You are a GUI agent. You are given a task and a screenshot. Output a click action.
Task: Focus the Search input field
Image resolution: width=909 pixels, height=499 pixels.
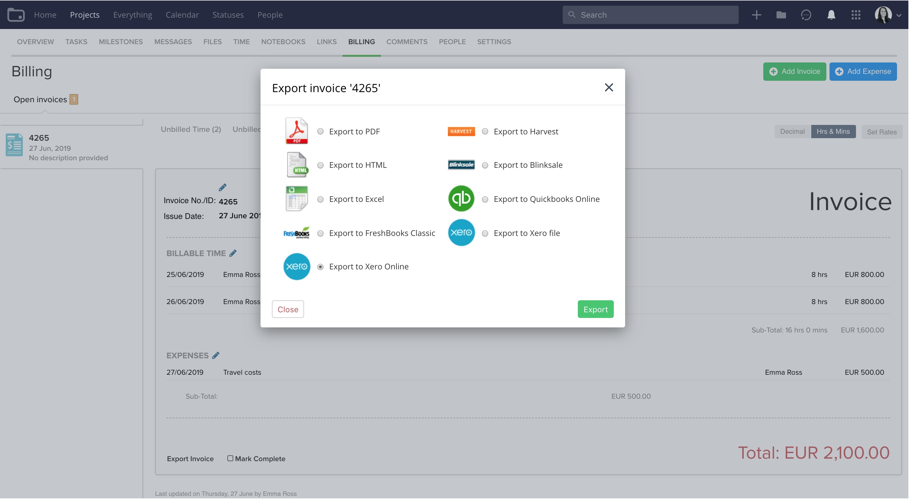650,15
